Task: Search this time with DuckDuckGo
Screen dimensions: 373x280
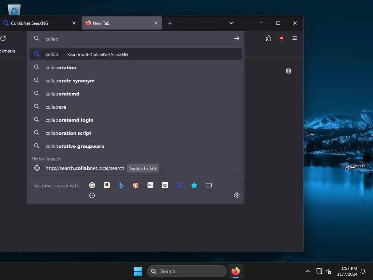Action: click(x=136, y=185)
